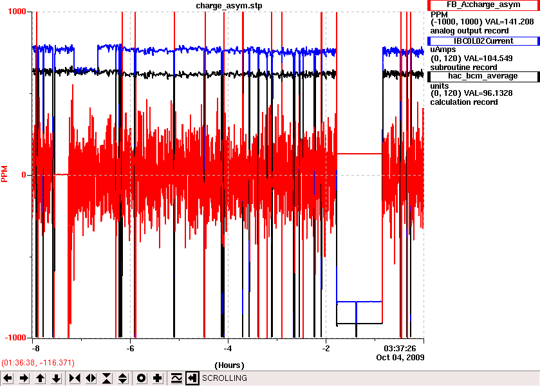Zoom out horizontally with outward-pointing triangles icon
The width and height of the screenshot is (540, 386).
click(91, 378)
